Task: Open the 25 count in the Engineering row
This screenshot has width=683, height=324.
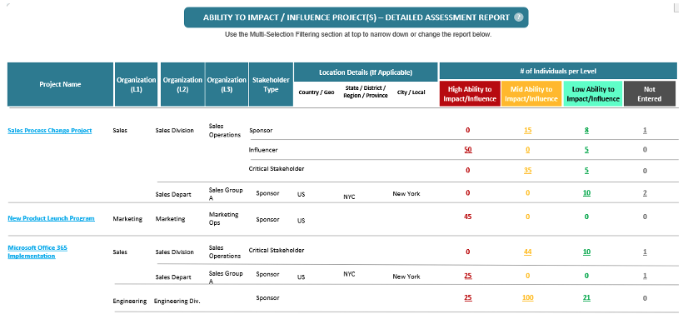Action: pyautogui.click(x=468, y=298)
